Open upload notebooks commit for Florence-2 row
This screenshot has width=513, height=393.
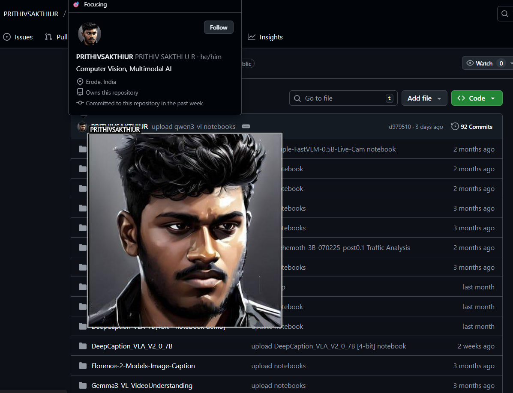coord(279,366)
